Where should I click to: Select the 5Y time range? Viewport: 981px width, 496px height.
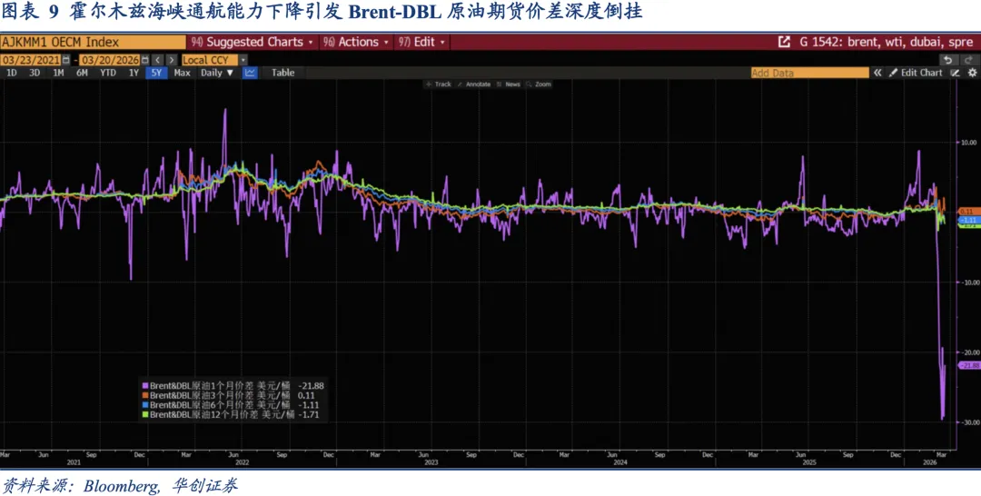156,73
